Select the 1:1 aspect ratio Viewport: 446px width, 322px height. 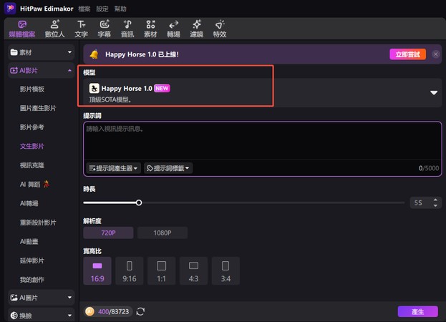point(162,271)
